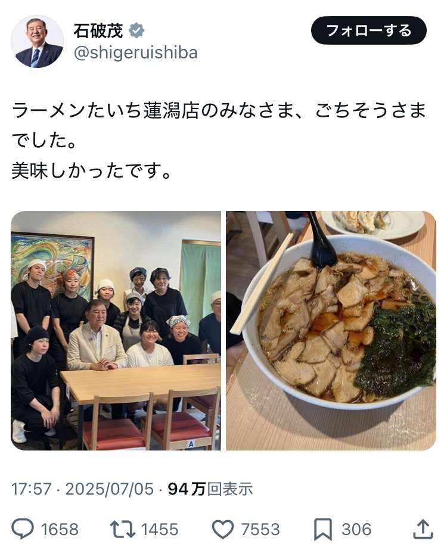Click the 1658 replies count
This screenshot has width=447, height=553.
60,529
